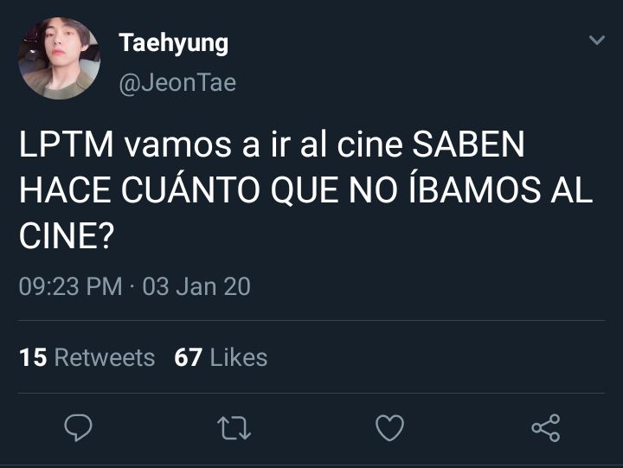Open Taehyung's profile picture

pyautogui.click(x=59, y=58)
